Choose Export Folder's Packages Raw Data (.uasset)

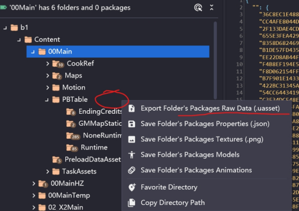coord(210,108)
